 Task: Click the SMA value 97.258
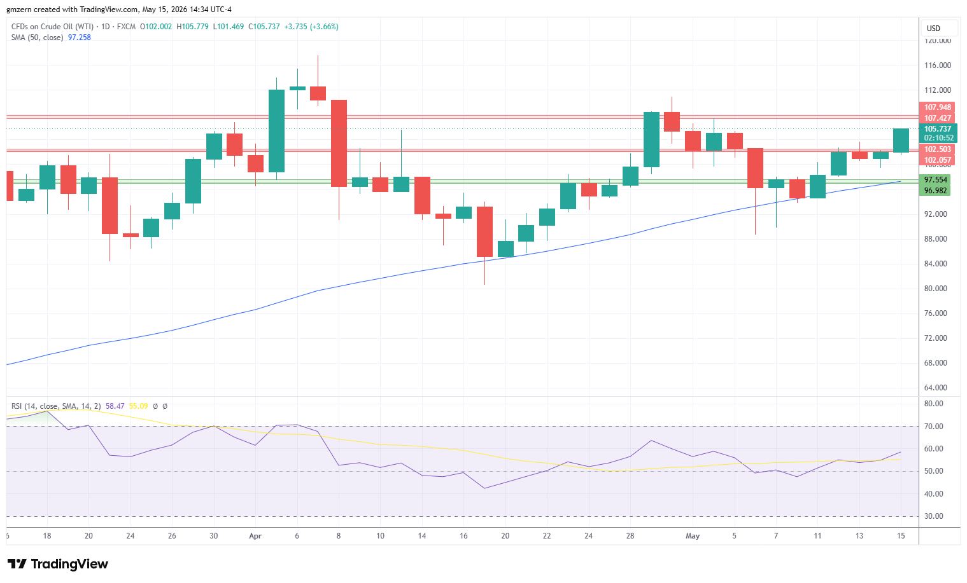click(x=80, y=38)
